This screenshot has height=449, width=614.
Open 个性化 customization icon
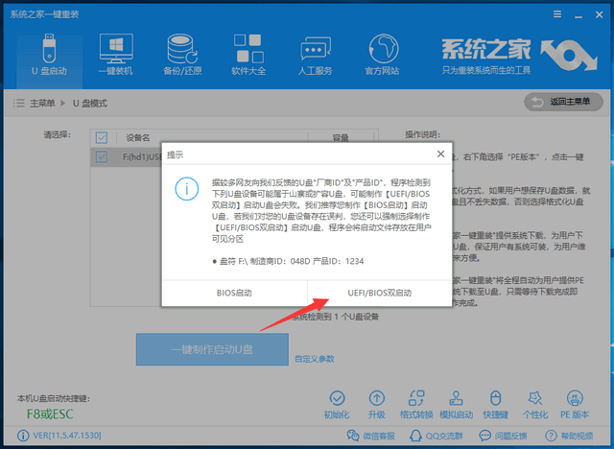(x=534, y=402)
